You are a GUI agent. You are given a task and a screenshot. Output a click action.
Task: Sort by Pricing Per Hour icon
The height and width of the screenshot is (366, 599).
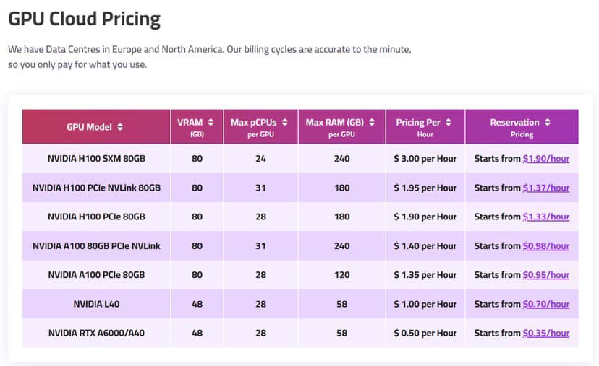[x=448, y=122]
